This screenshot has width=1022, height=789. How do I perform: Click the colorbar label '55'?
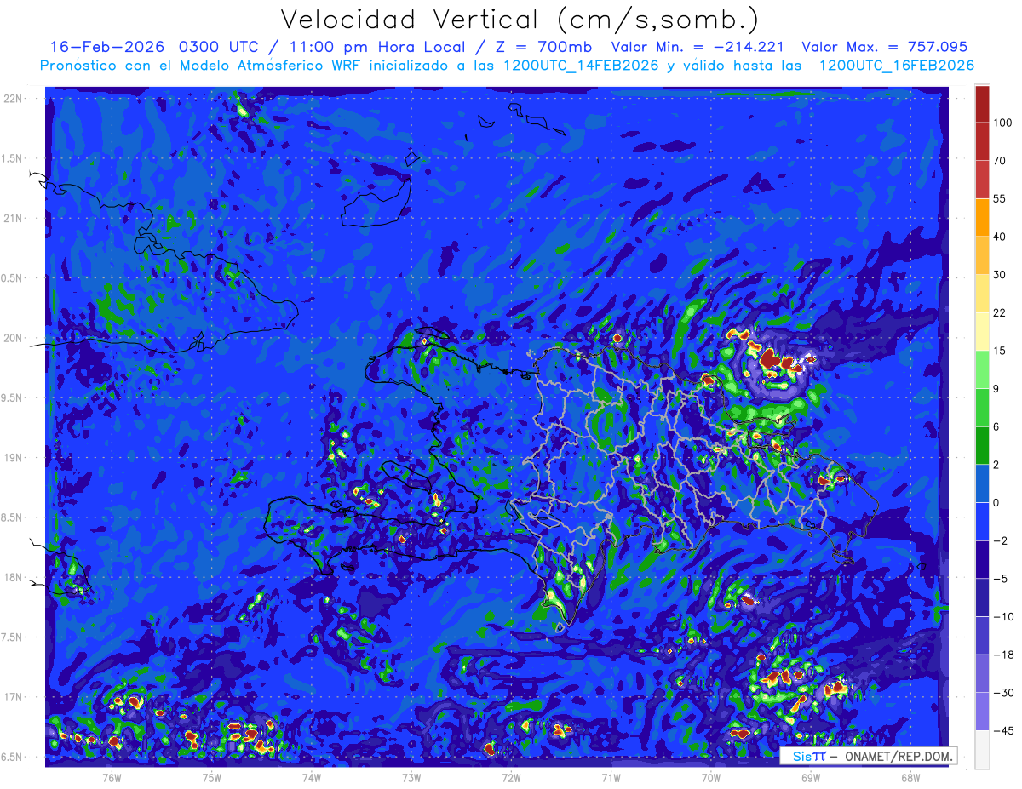[1000, 198]
